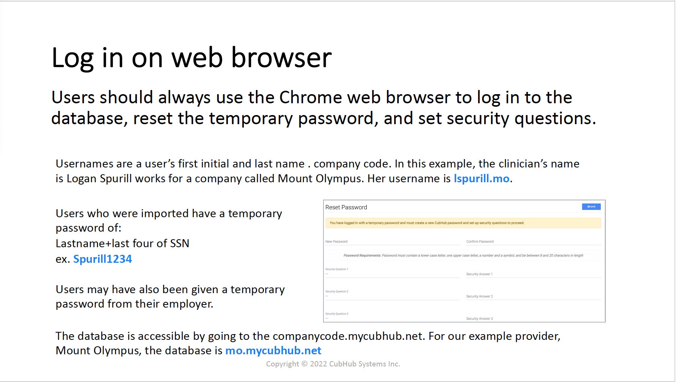Open the mo.mycubhub.net link
This screenshot has width=676, height=382.
273,350
